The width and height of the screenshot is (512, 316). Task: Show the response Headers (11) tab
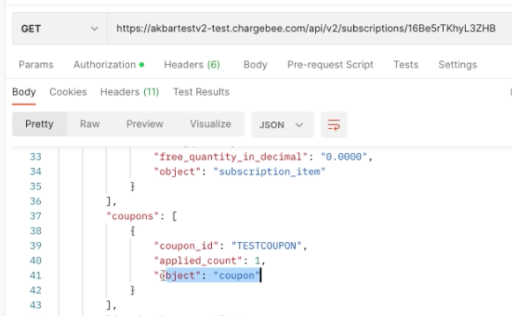click(130, 92)
